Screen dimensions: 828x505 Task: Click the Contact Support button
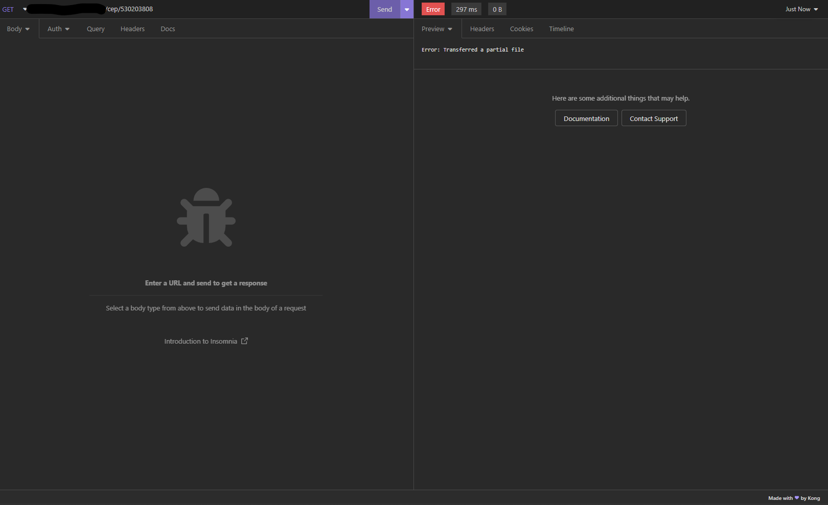click(654, 118)
